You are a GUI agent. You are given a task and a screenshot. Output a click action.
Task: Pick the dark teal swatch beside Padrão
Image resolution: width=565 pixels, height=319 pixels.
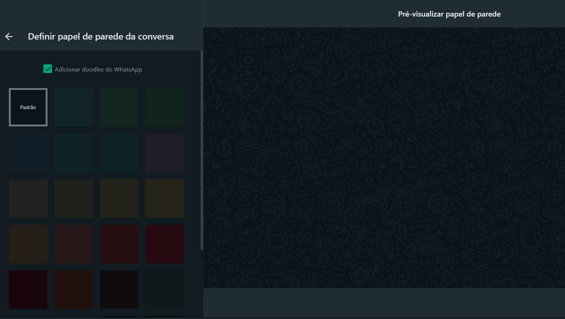pyautogui.click(x=73, y=107)
